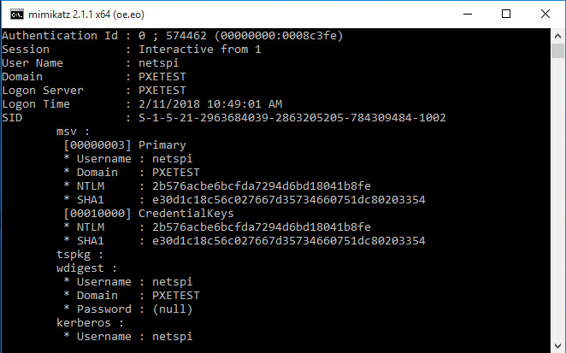Click the SID value line
566x353 pixels.
[224, 118]
